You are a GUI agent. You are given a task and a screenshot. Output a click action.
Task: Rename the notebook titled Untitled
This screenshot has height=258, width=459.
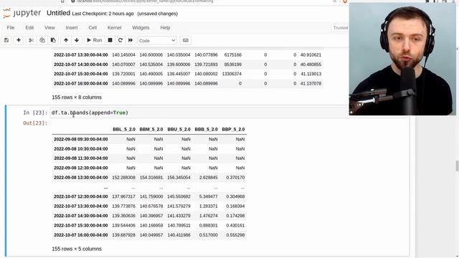pyautogui.click(x=58, y=13)
